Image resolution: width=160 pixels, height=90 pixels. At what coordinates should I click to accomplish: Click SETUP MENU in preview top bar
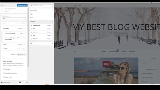(x=77, y=5)
